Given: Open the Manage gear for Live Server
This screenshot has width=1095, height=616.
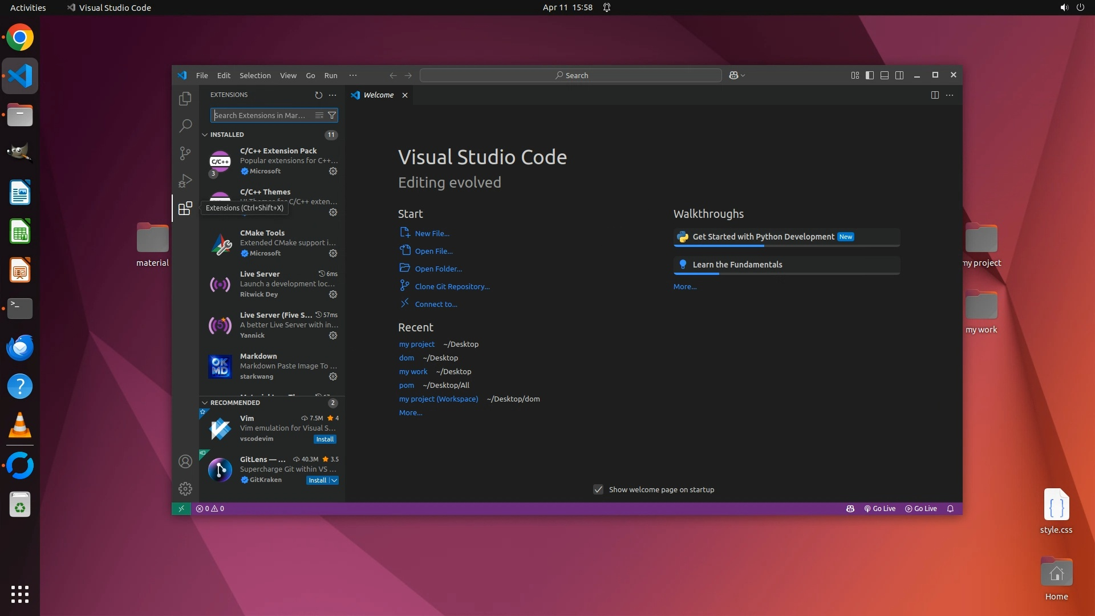Looking at the screenshot, I should [333, 294].
